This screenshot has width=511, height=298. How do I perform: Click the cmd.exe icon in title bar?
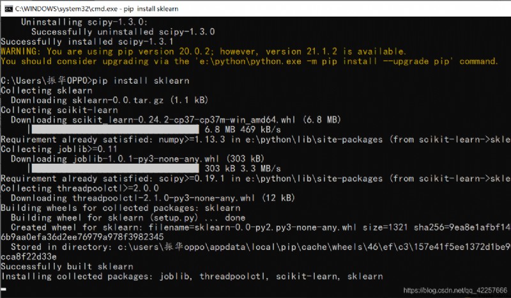click(8, 8)
